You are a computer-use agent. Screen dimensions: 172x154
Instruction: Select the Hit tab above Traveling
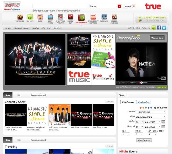19,140
